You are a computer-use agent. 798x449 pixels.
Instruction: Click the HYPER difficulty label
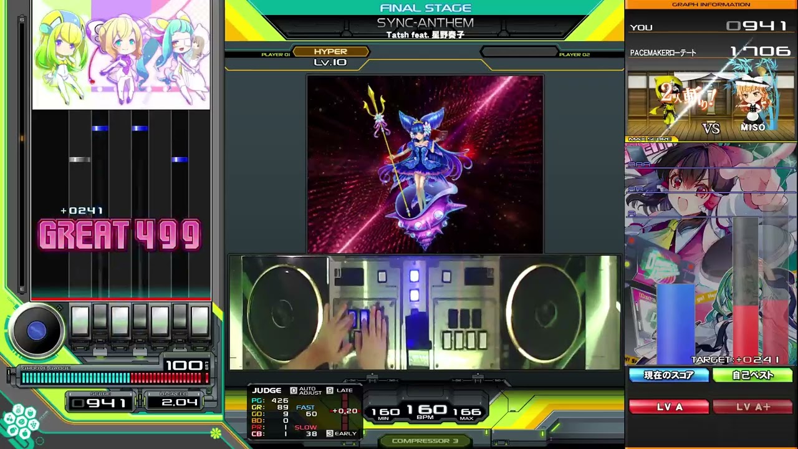coord(330,52)
